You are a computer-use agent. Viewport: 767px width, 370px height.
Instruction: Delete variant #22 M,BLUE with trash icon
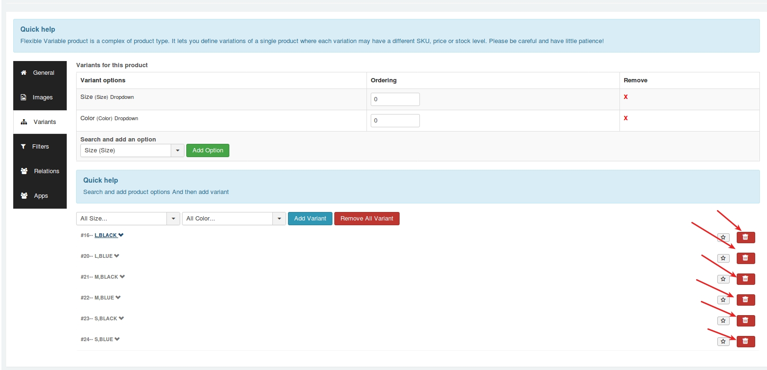pos(746,300)
